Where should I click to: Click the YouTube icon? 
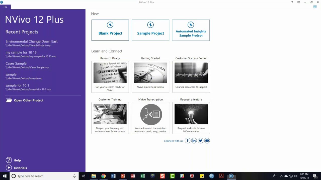coord(207,141)
